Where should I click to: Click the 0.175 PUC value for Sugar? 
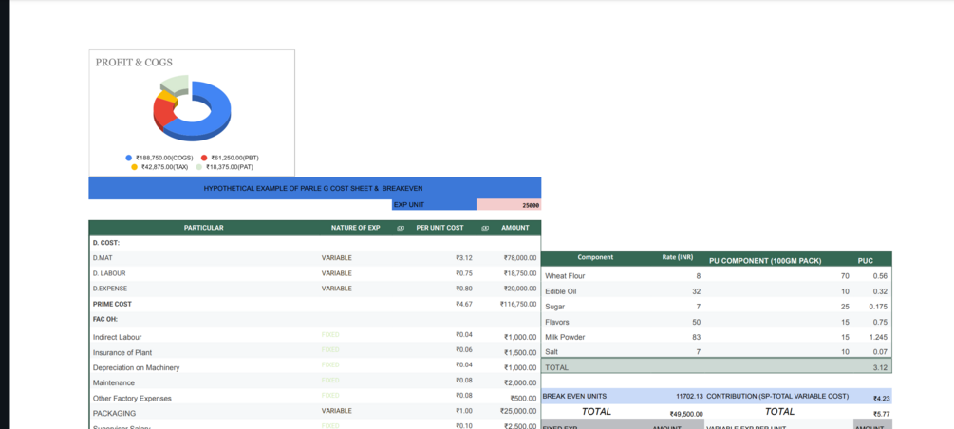[878, 307]
